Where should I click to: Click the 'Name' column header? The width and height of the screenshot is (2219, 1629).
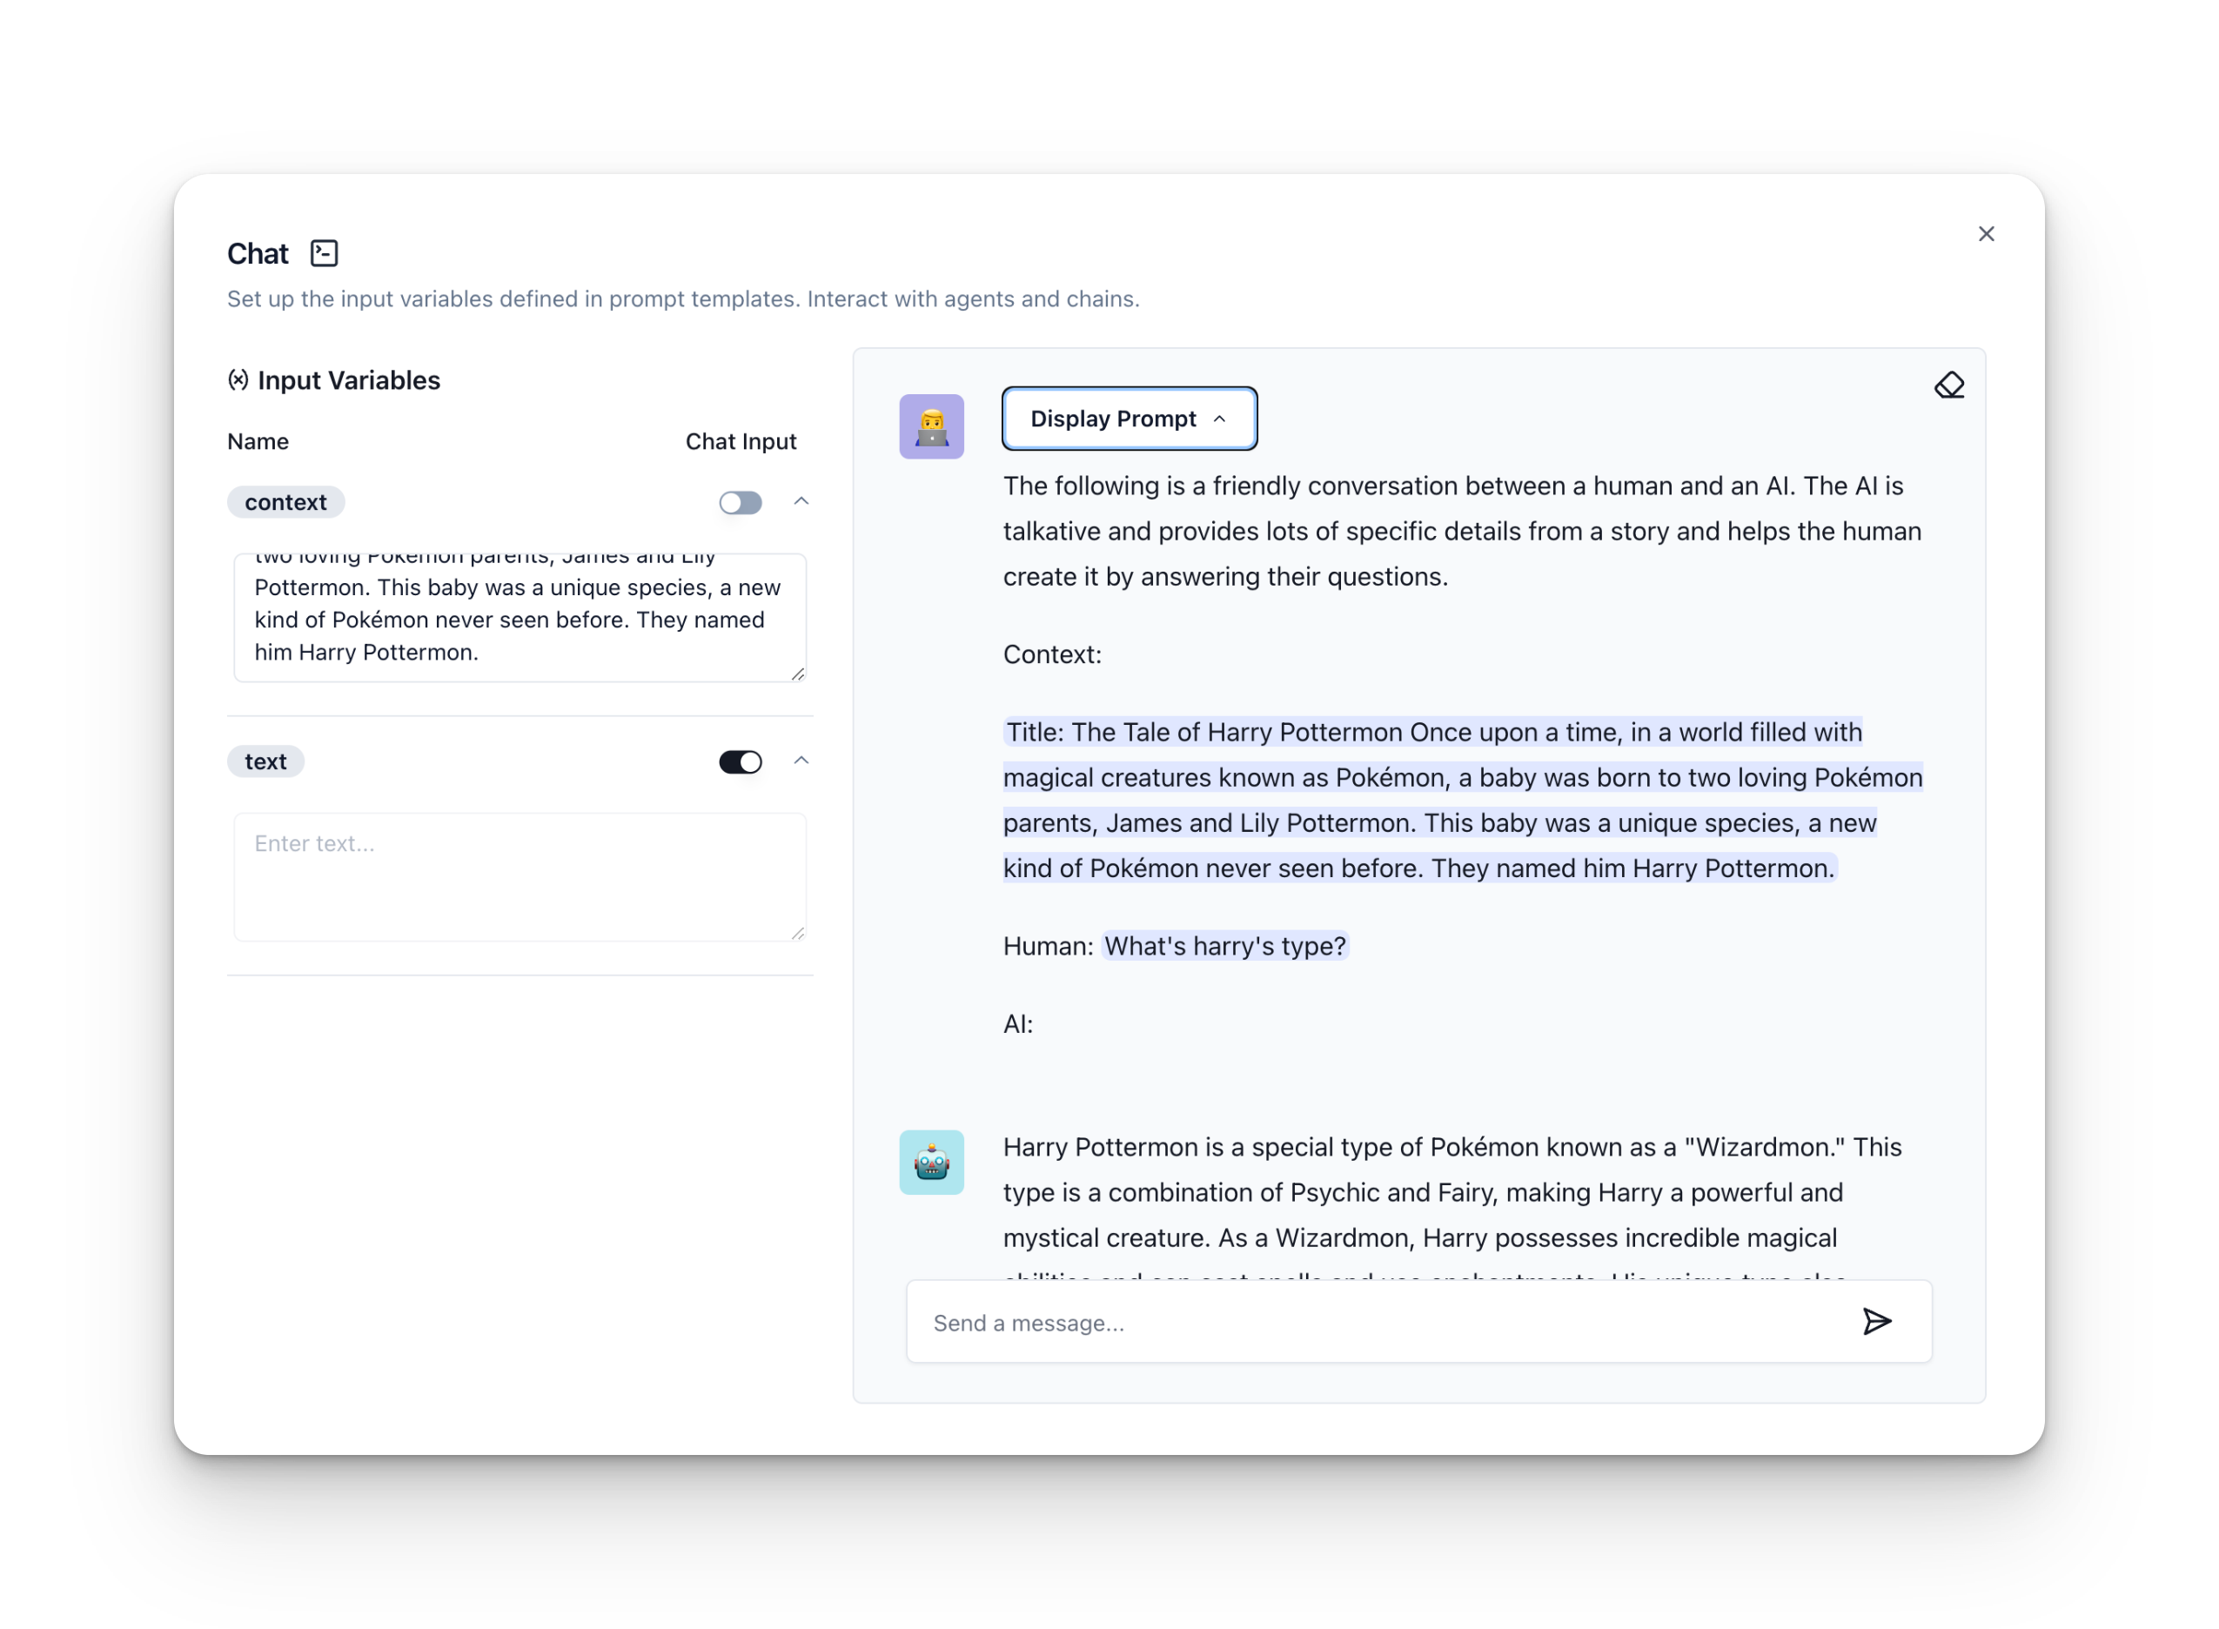[x=258, y=442]
